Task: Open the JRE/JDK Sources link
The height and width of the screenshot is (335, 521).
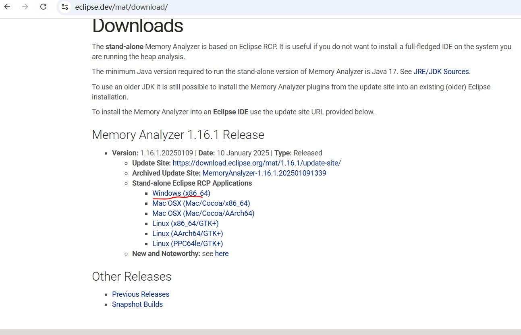Action: coord(441,72)
